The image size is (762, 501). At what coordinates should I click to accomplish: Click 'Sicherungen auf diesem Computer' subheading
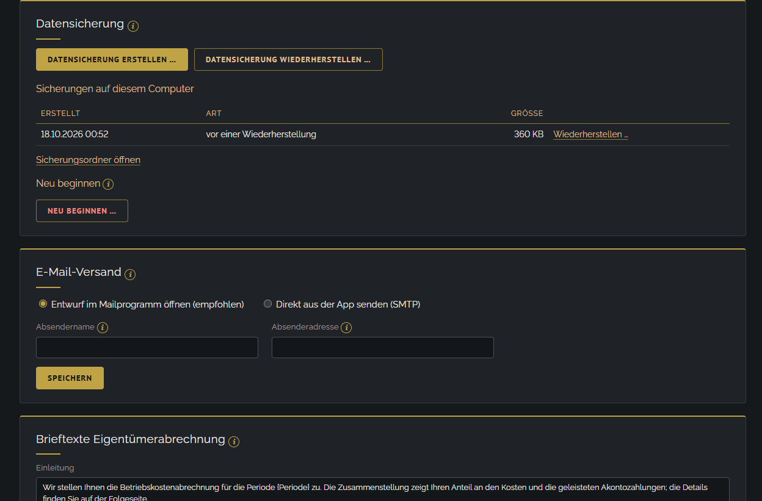(x=115, y=89)
